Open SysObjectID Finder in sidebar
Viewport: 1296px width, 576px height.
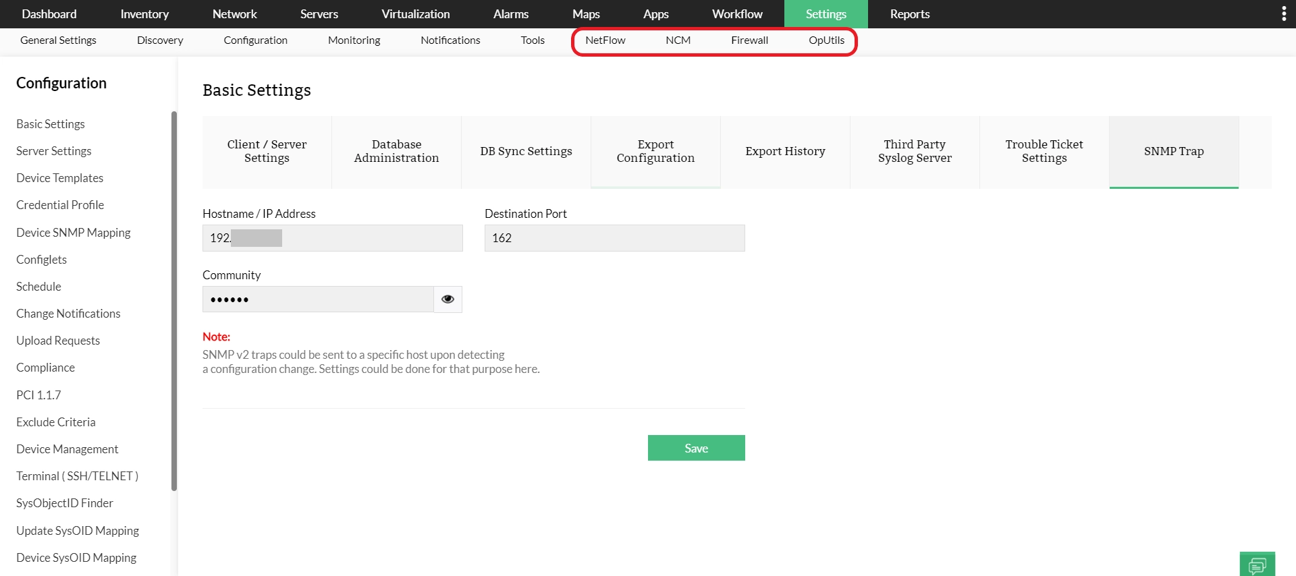(x=65, y=503)
